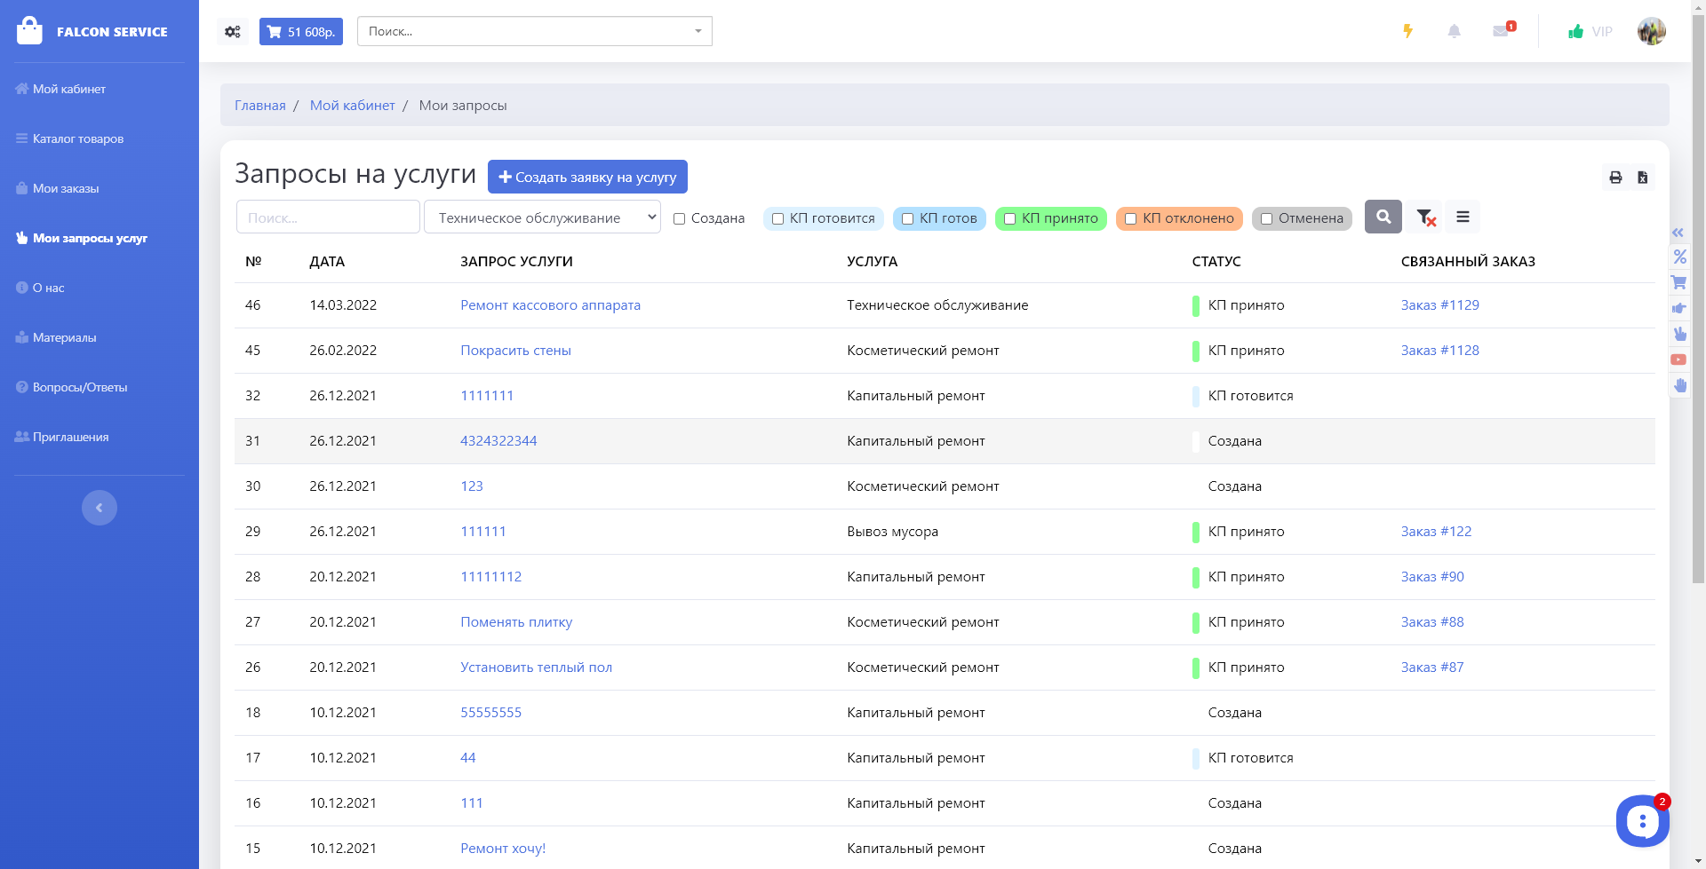The image size is (1706, 869).
Task: Open the "Техническое обслуживание" service dropdown
Action: pos(542,217)
